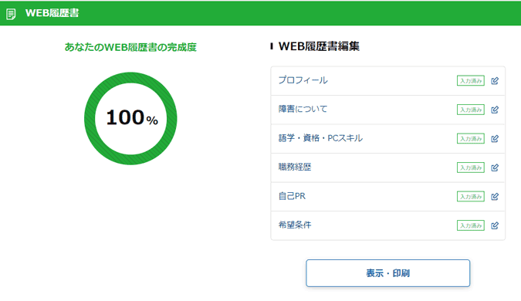Click the WEB履歴書編集 heading

319,46
